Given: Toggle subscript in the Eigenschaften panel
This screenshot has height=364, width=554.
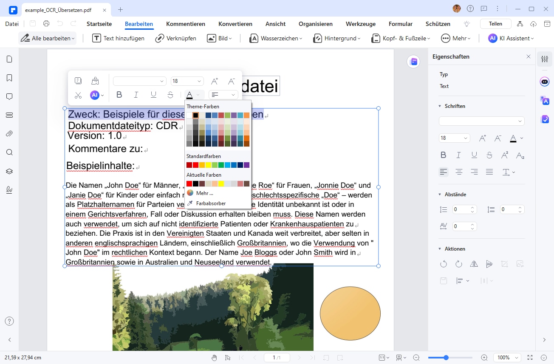Looking at the screenshot, I should pos(520,155).
